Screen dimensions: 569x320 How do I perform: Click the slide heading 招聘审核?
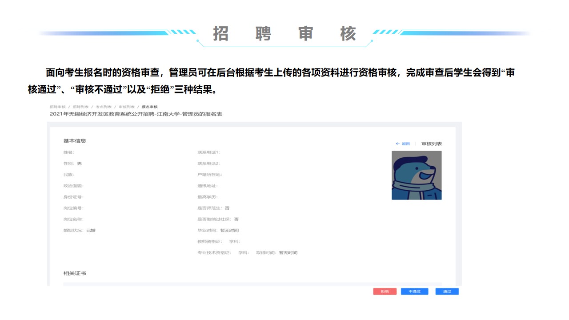[x=284, y=34]
